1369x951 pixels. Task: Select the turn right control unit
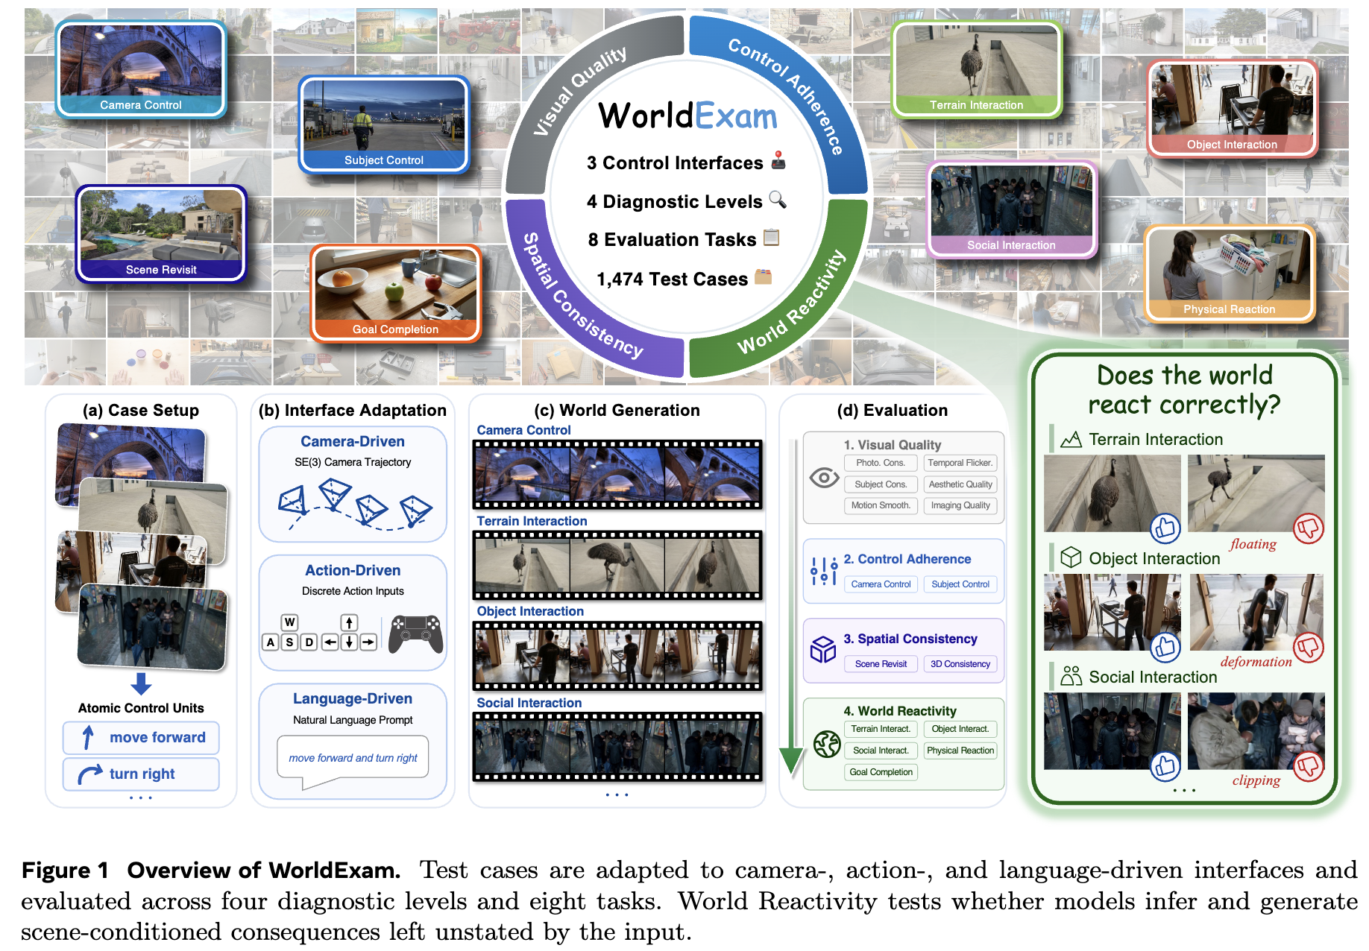tap(141, 774)
